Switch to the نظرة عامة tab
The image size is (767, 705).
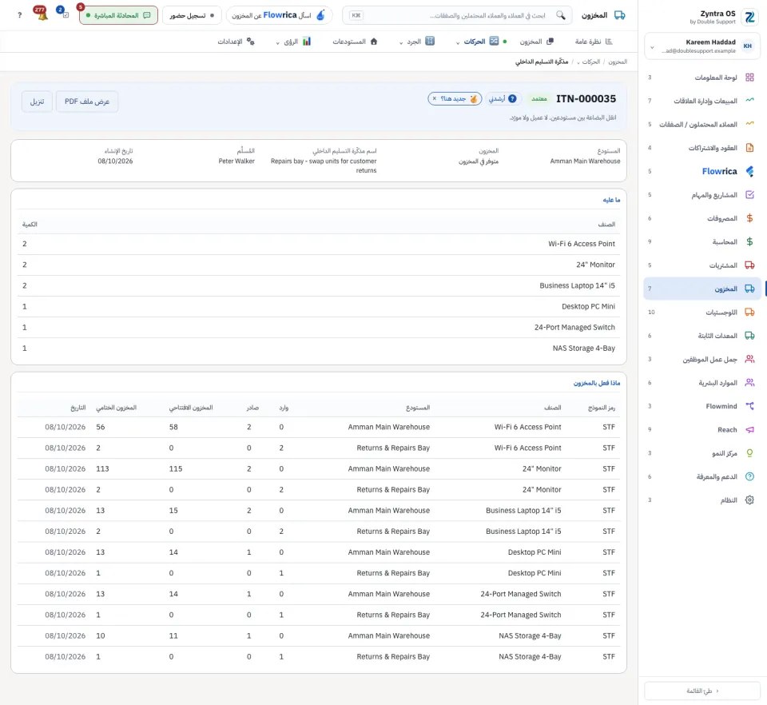tap(594, 42)
